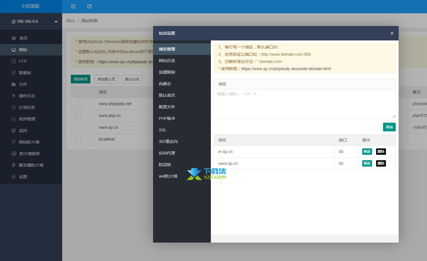Click the textarea resize handle corner
This screenshot has width=427, height=261.
click(x=394, y=116)
